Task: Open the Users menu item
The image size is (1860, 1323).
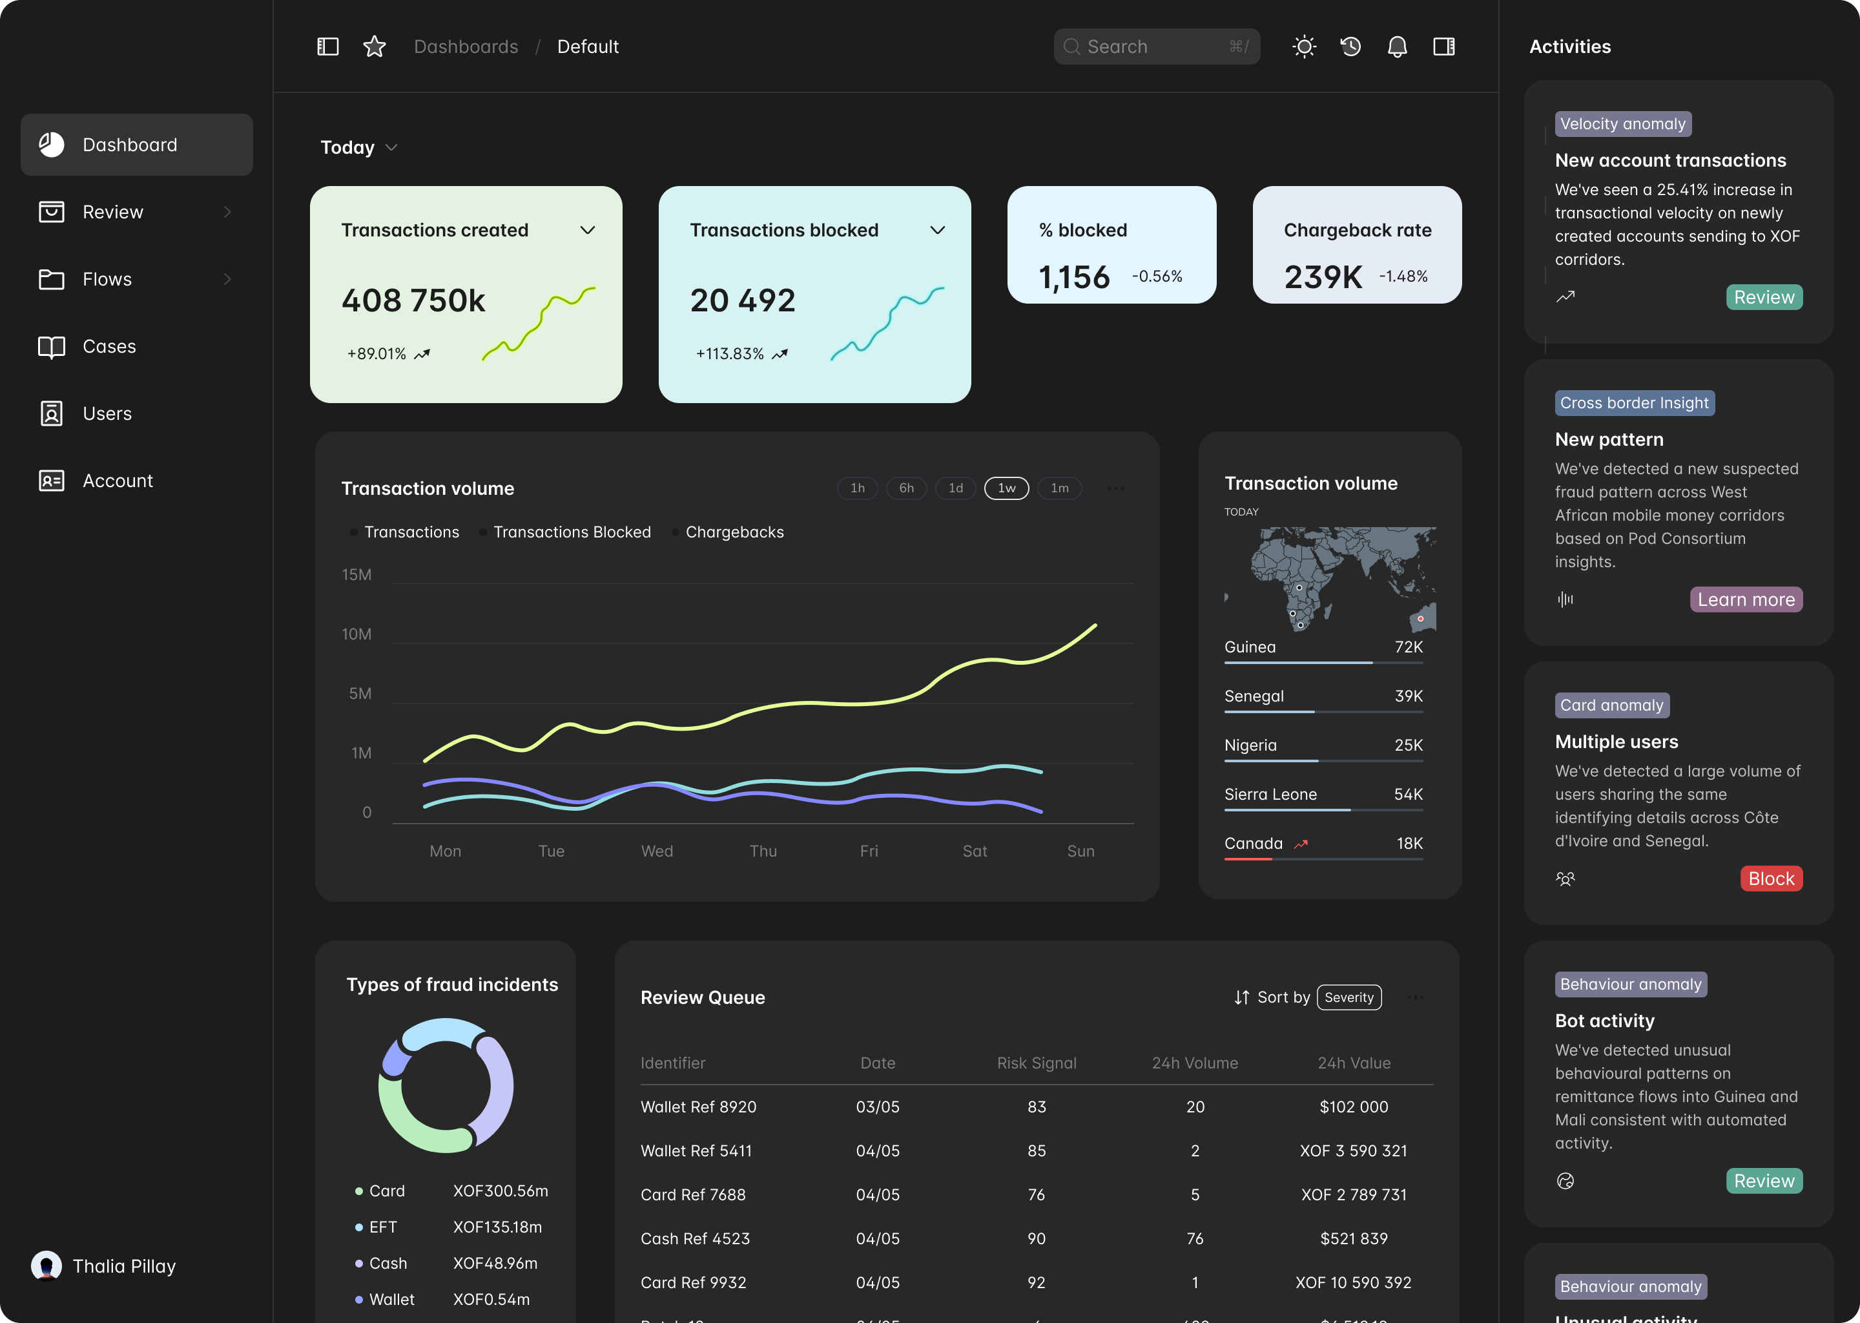Action: 107,414
